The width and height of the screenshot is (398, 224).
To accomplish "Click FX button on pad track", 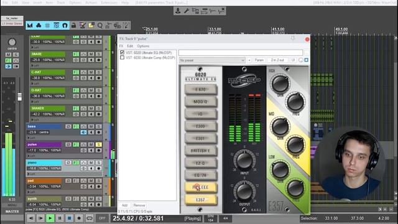I will (x=76, y=180).
